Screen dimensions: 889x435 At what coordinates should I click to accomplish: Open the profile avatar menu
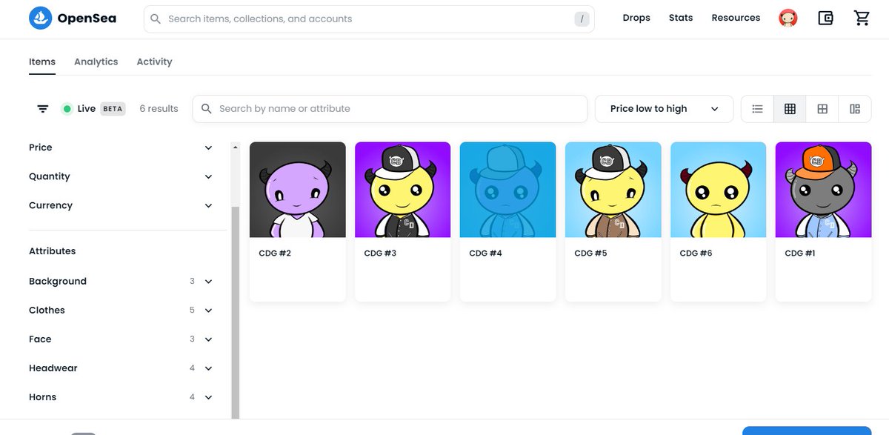788,19
